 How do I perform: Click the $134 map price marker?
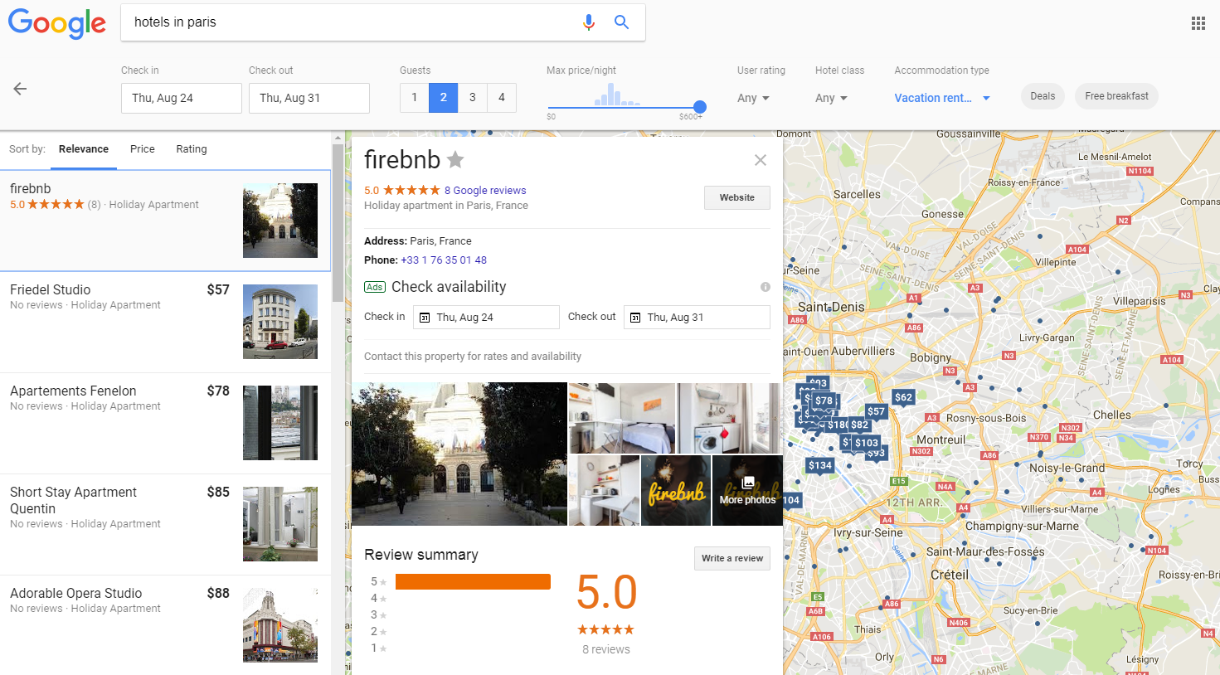click(819, 465)
